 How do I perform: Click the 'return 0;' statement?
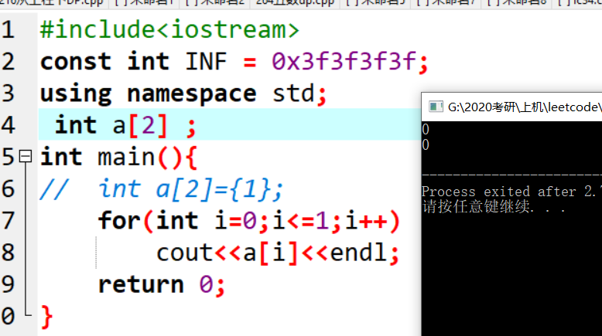pyautogui.click(x=161, y=285)
